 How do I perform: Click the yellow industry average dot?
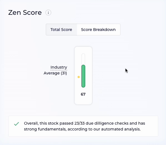pyautogui.click(x=79, y=77)
